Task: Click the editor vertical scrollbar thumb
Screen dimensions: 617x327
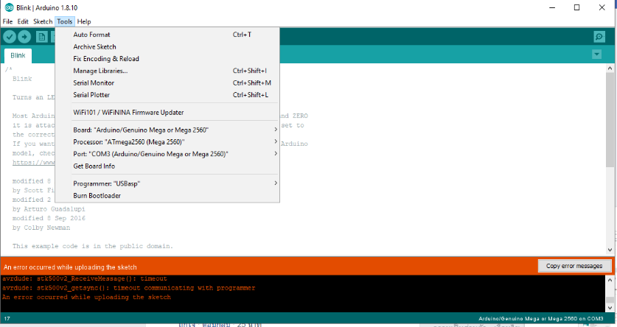Action: pyautogui.click(x=610, y=120)
